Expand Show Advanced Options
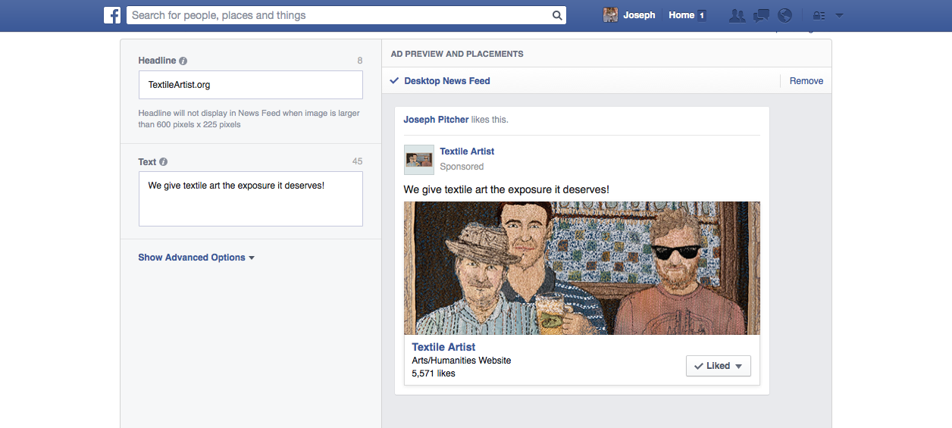Screen dimensions: 952x428 pos(196,258)
